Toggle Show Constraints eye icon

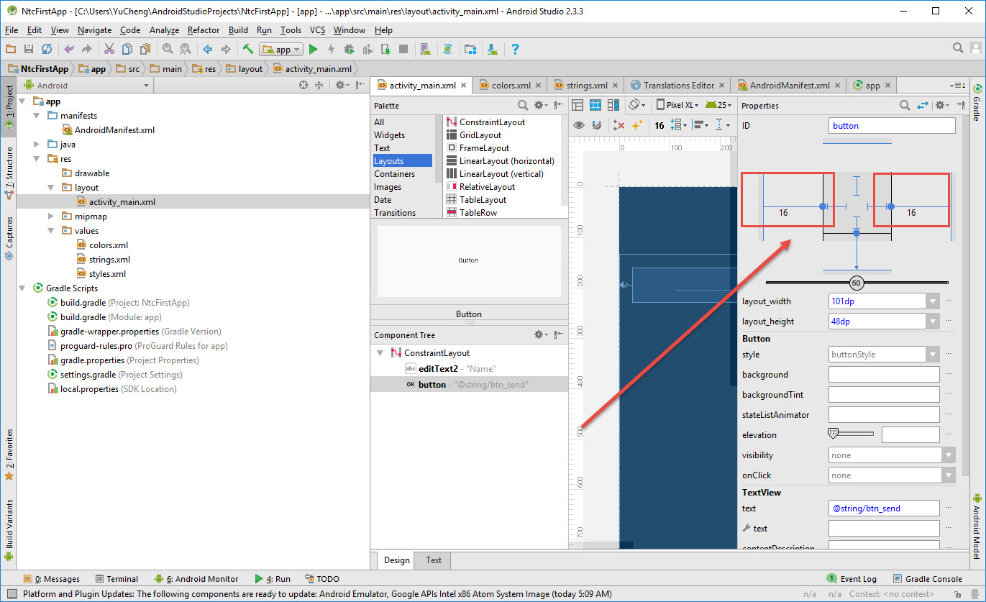pos(578,125)
